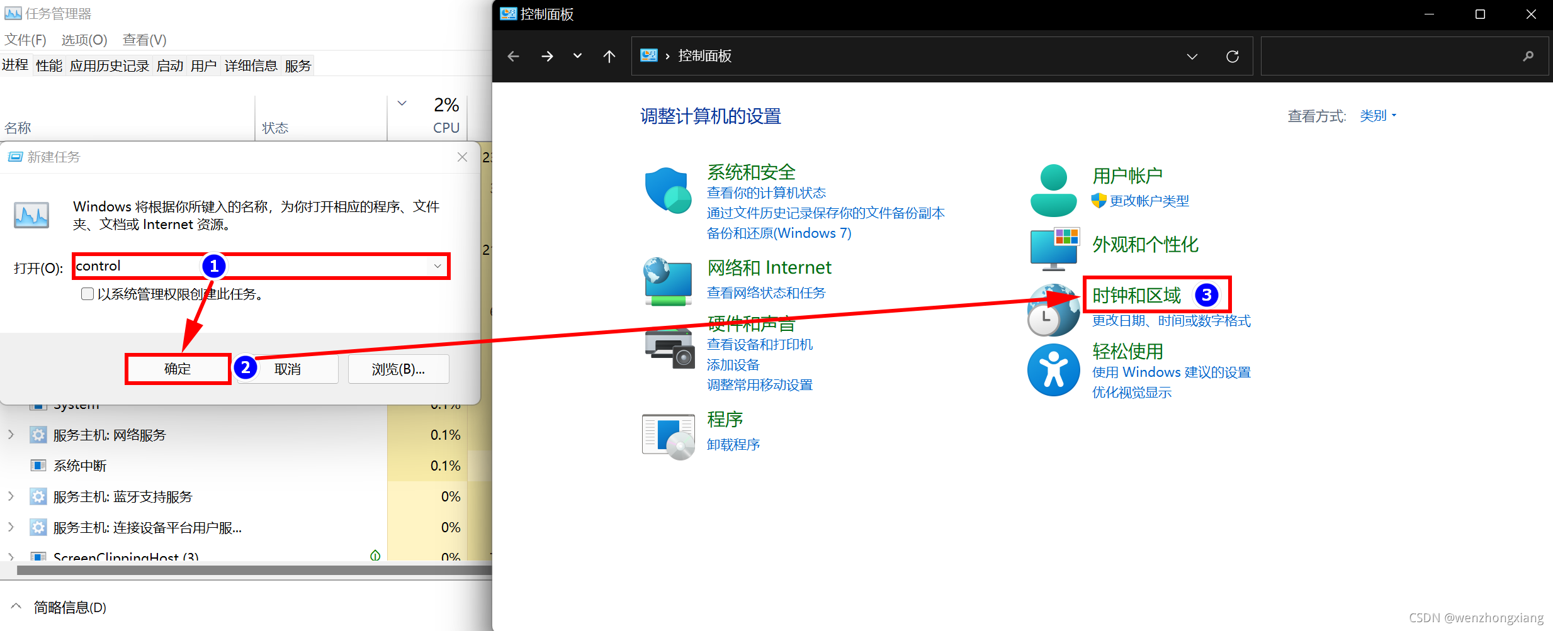Click the 取消 button
1553x631 pixels.
tap(288, 369)
